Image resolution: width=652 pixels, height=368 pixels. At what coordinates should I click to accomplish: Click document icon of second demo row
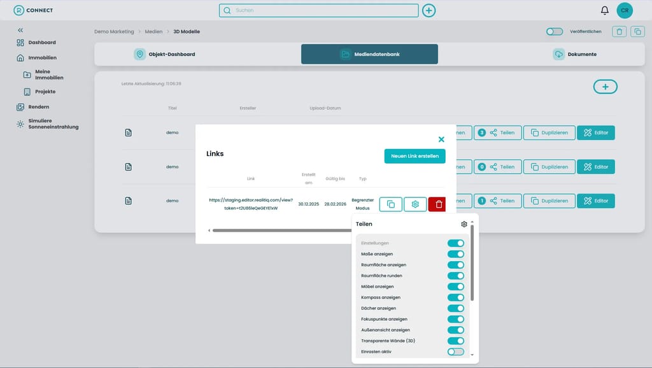point(129,167)
